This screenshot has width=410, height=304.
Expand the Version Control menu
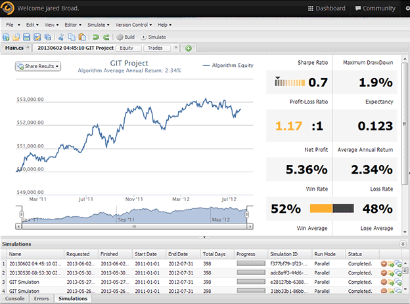tap(133, 24)
